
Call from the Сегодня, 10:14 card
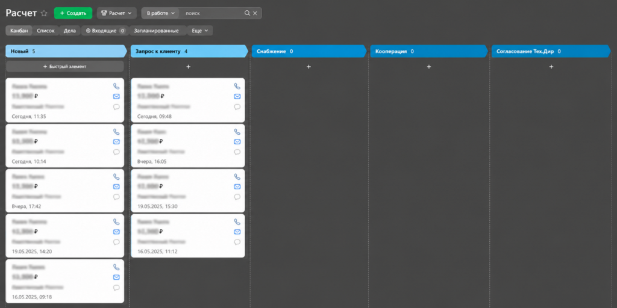116,132
